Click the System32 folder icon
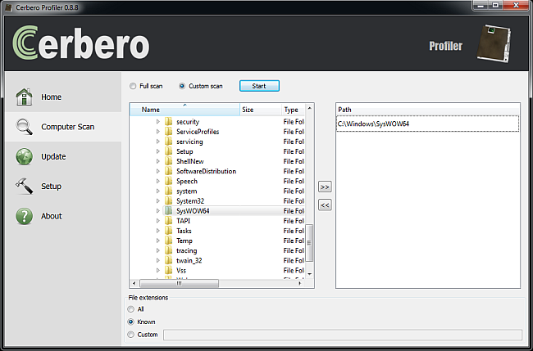This screenshot has height=351, width=533. (168, 201)
